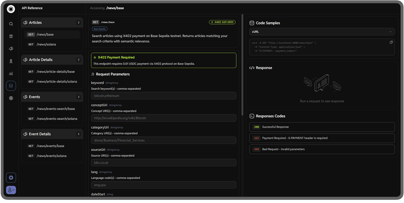This screenshot has width=404, height=203.
Task: Open the user account menu at bottom left
Action: pos(11,190)
